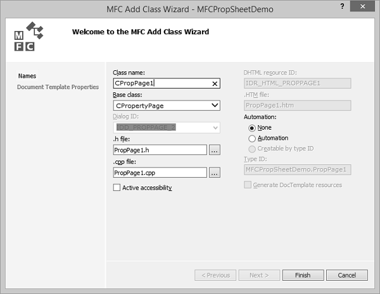
Task: Enable Active accessibility checkbox
Action: (117, 187)
